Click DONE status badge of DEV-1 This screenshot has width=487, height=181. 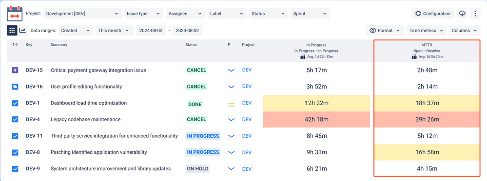pyautogui.click(x=195, y=105)
